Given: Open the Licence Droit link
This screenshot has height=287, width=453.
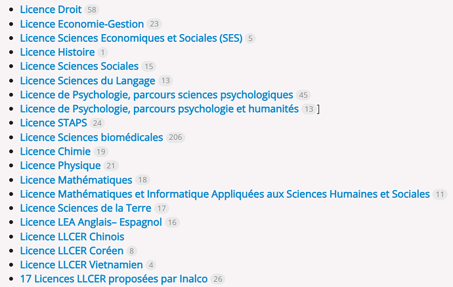Looking at the screenshot, I should 51,10.
